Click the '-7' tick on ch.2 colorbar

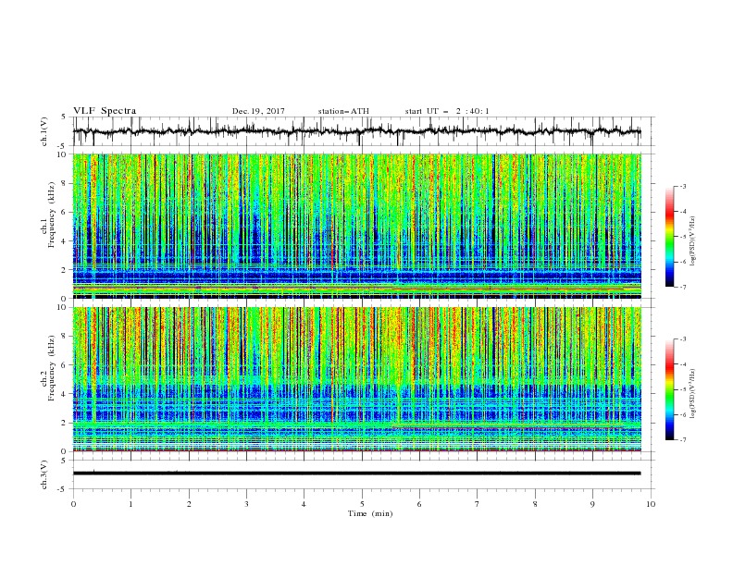click(683, 439)
